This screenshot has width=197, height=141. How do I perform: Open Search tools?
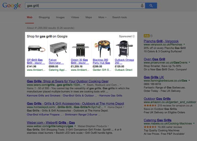pyautogui.click(x=119, y=17)
